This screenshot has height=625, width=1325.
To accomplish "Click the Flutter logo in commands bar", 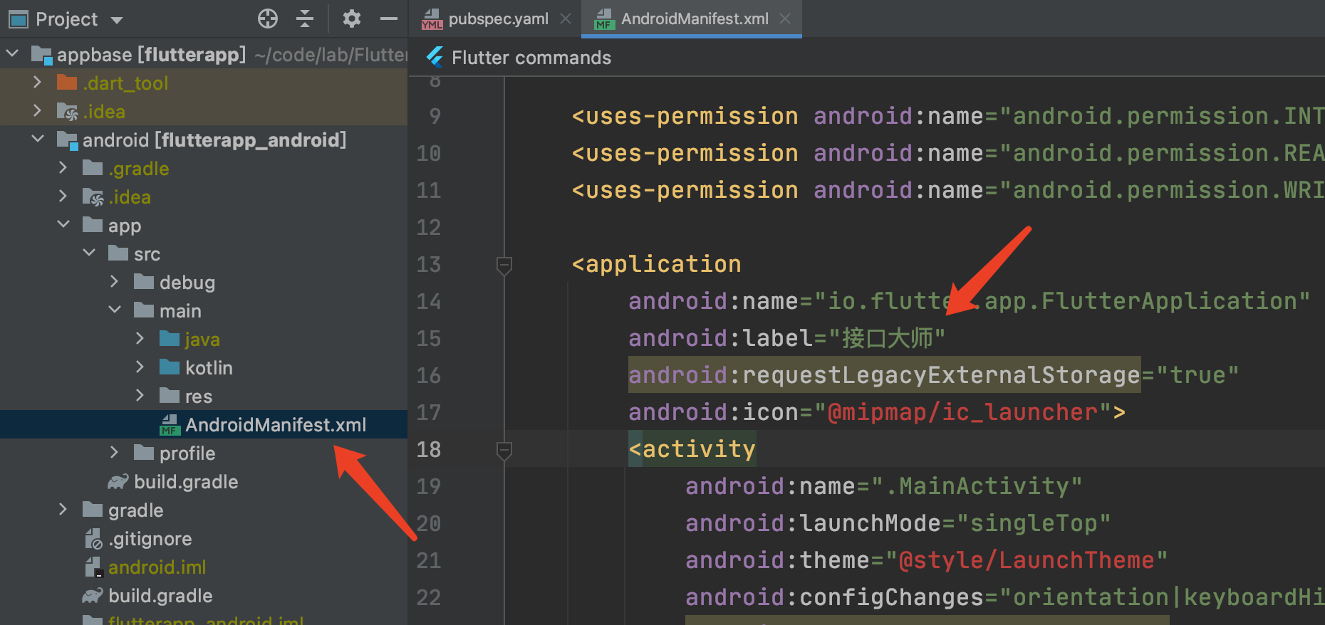I will tap(435, 57).
